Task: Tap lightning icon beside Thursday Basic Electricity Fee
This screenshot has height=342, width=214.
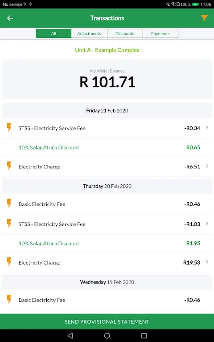Action: click(9, 203)
